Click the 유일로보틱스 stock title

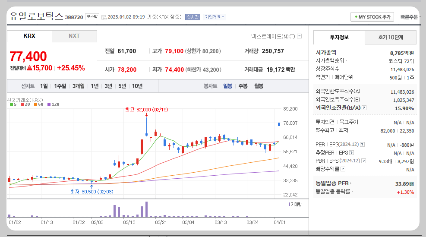pos(36,16)
